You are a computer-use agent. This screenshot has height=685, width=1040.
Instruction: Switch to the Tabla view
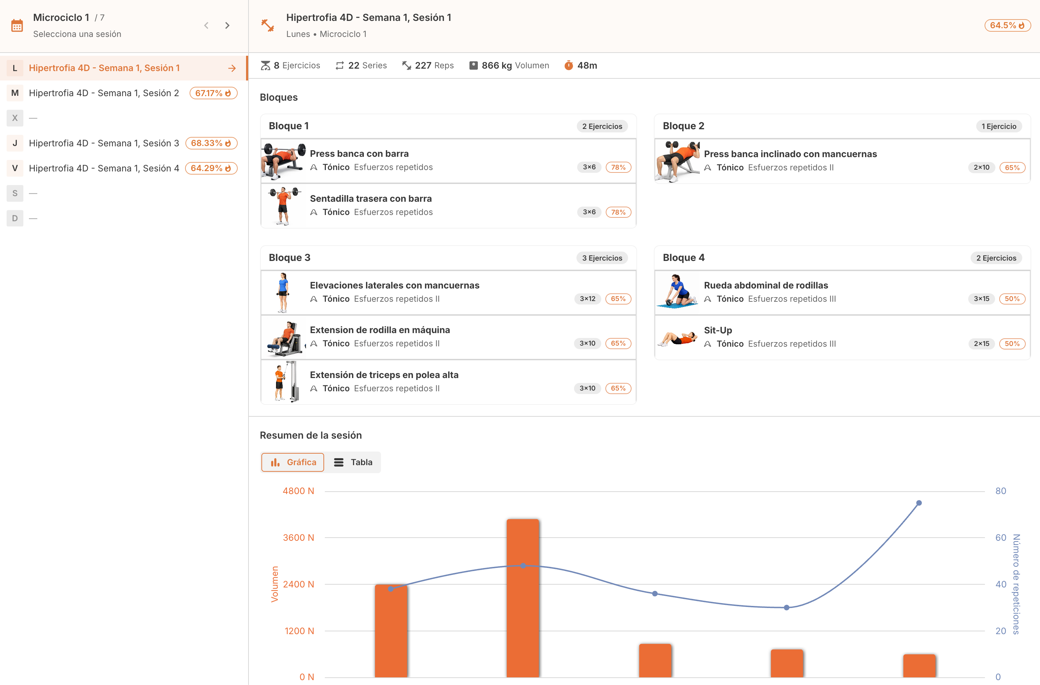tap(353, 462)
